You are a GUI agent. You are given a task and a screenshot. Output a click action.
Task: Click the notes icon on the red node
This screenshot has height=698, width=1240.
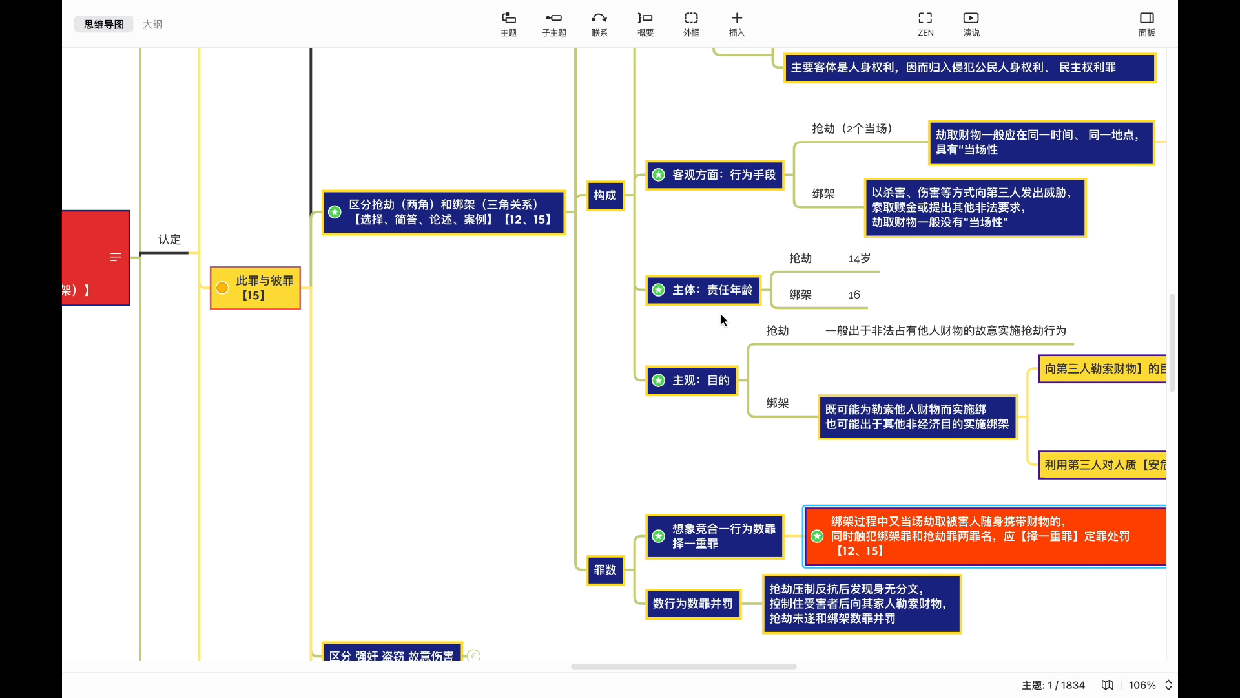point(116,257)
